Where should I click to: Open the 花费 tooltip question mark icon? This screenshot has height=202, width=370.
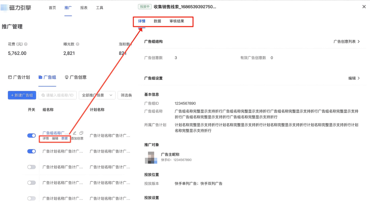pyautogui.click(x=26, y=44)
